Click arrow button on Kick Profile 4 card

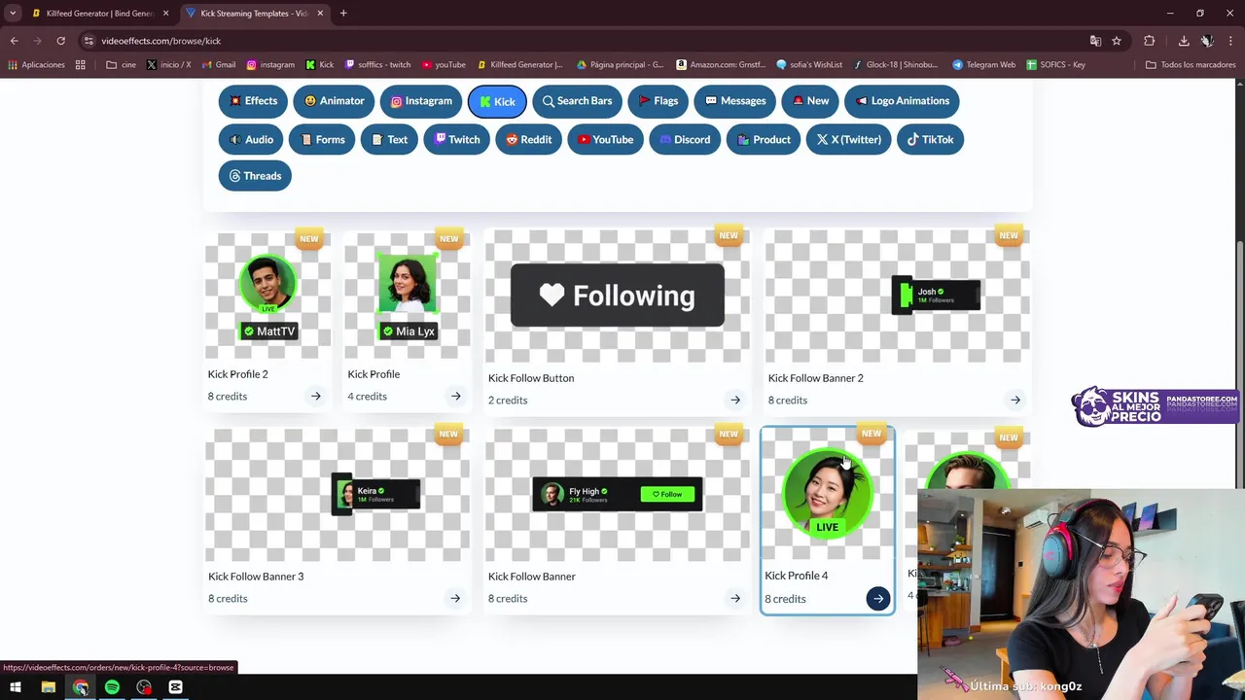(x=878, y=599)
